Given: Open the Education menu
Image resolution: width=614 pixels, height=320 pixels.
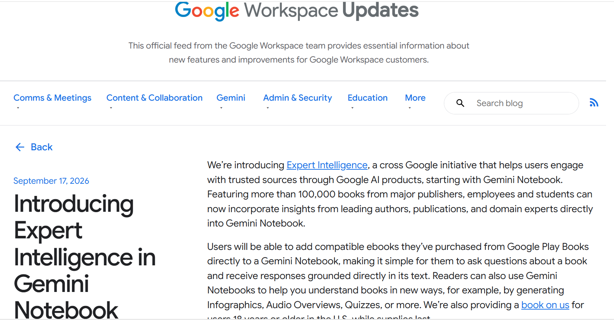Looking at the screenshot, I should (x=368, y=98).
